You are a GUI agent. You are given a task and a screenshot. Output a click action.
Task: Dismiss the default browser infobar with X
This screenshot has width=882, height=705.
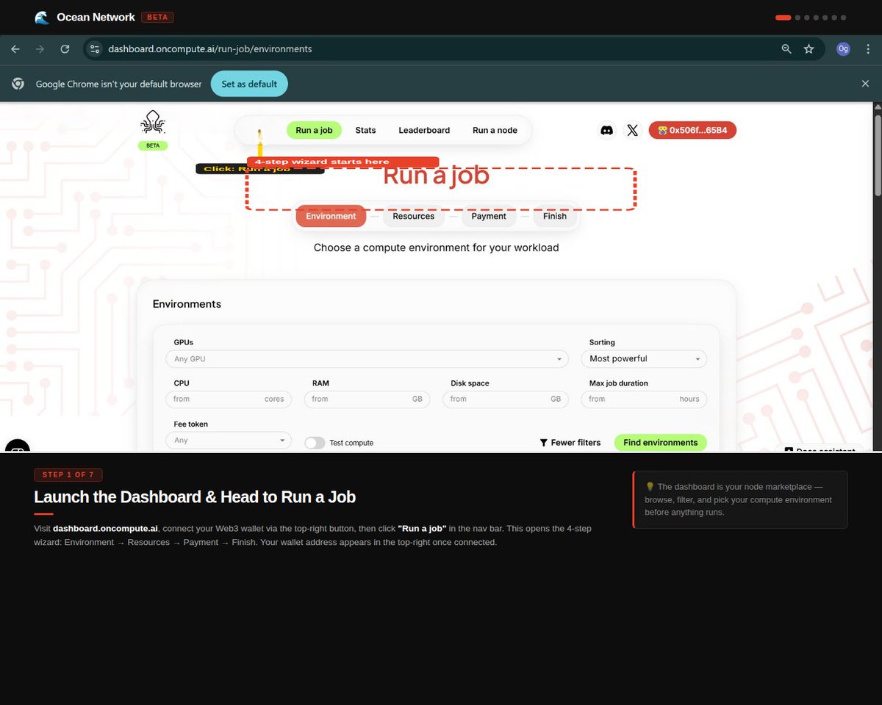(x=865, y=84)
